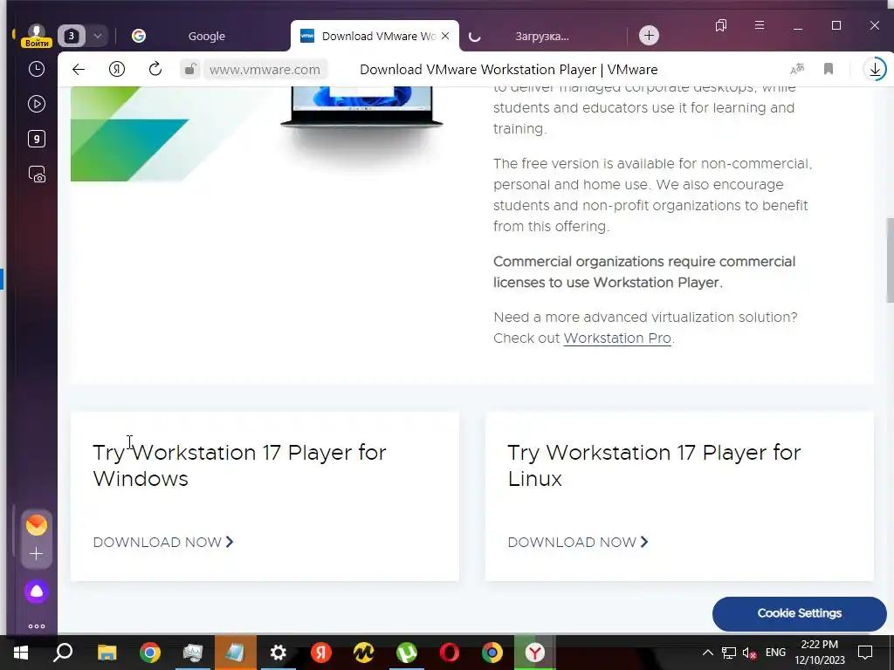Open the red Yandex Я taskbar icon
Viewport: 894px width, 670px height.
pos(321,653)
